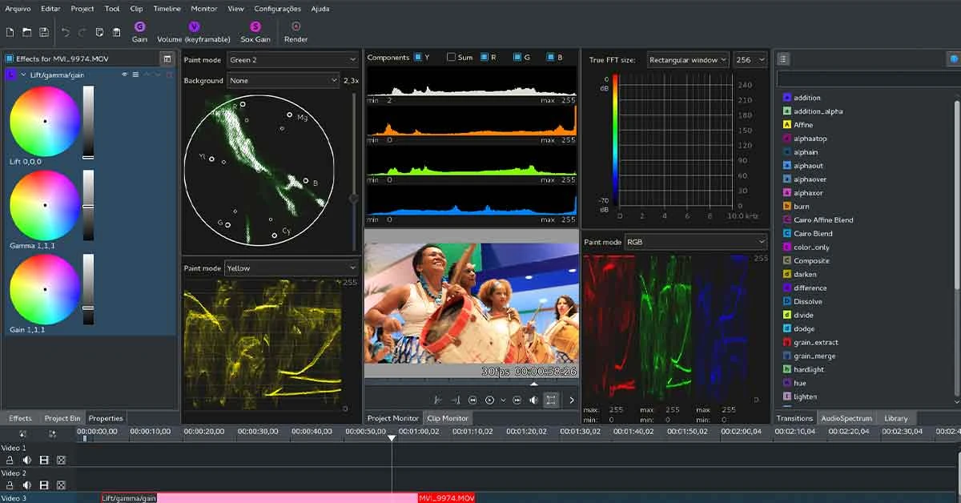Mute the monitor audio output
This screenshot has height=503, width=961.
click(533, 400)
